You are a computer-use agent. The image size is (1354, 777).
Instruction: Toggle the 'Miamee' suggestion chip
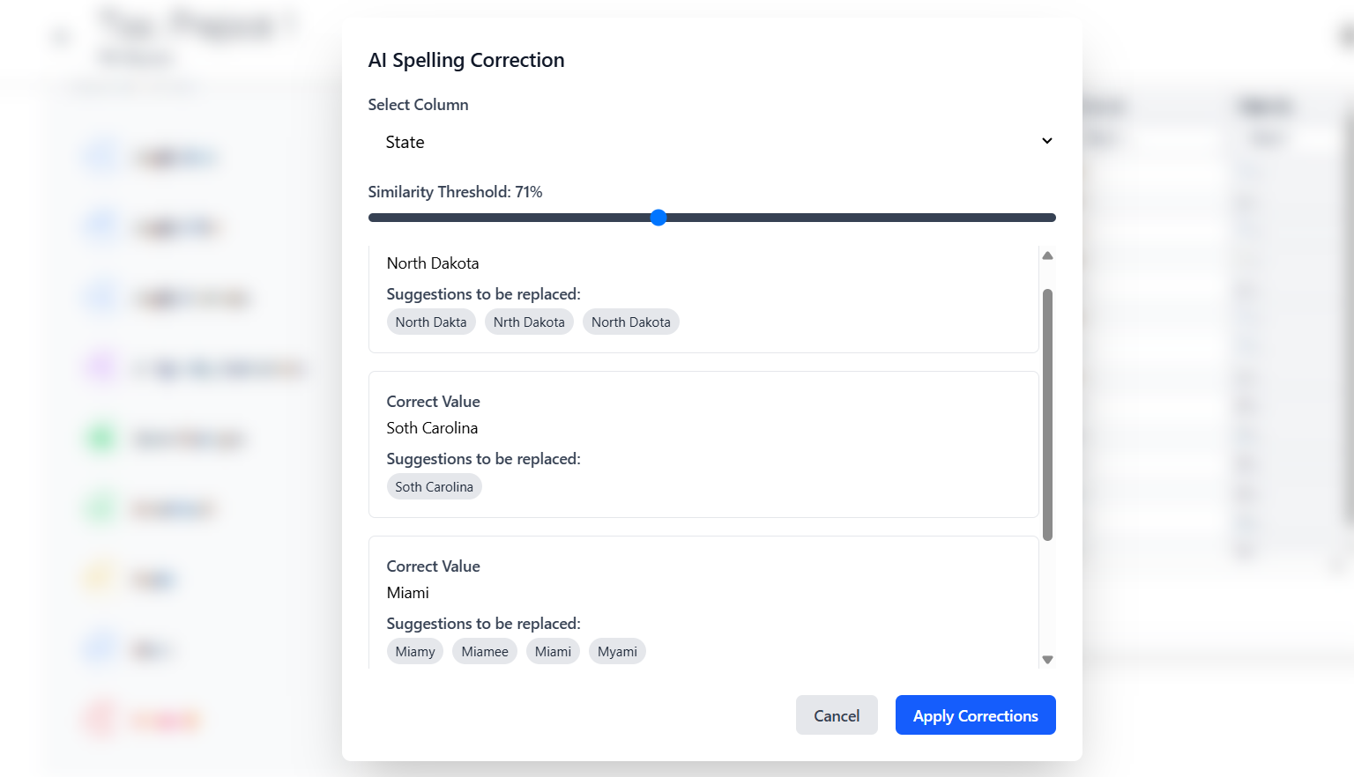tap(485, 651)
